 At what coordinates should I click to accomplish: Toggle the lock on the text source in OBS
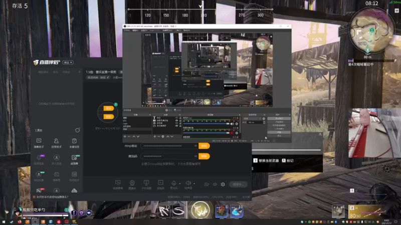[180, 118]
